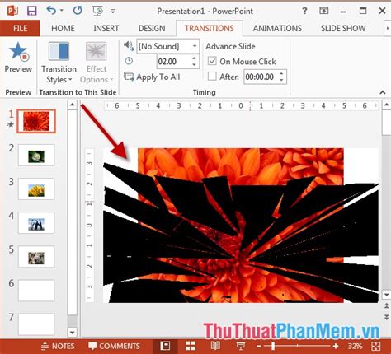Select slide 4 penguins thumbnail
391x354 pixels.
[x=36, y=223]
